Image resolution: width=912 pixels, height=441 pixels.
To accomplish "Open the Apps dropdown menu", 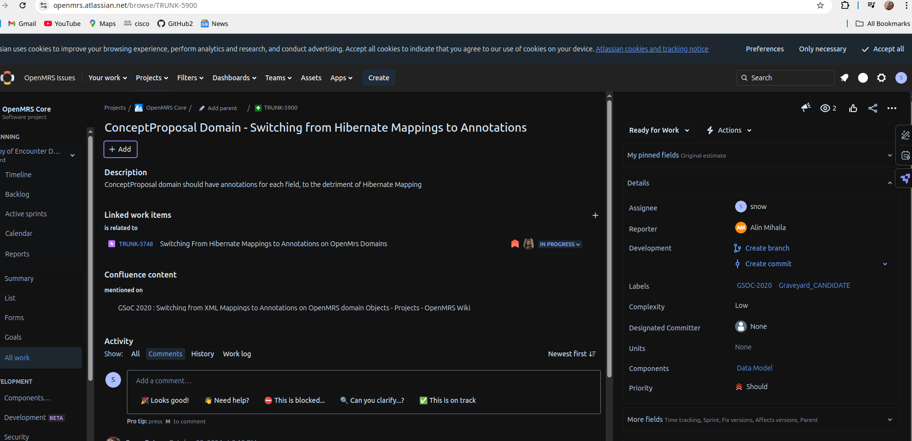I will click(x=341, y=78).
